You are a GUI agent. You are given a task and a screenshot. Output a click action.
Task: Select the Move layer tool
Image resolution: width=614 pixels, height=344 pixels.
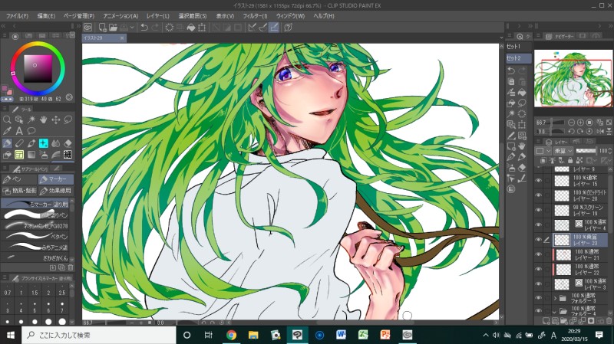coord(55,120)
